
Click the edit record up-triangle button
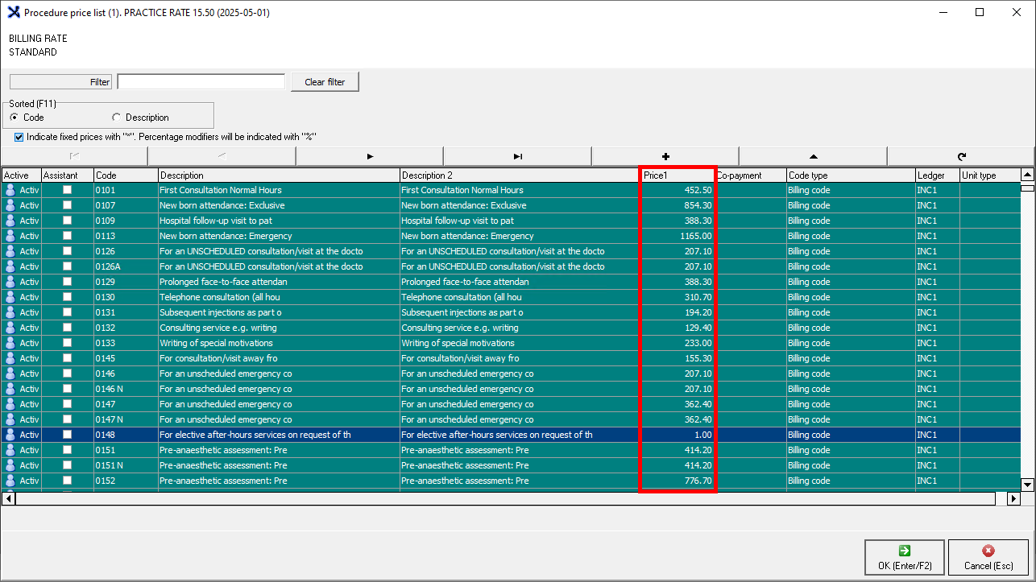point(813,156)
